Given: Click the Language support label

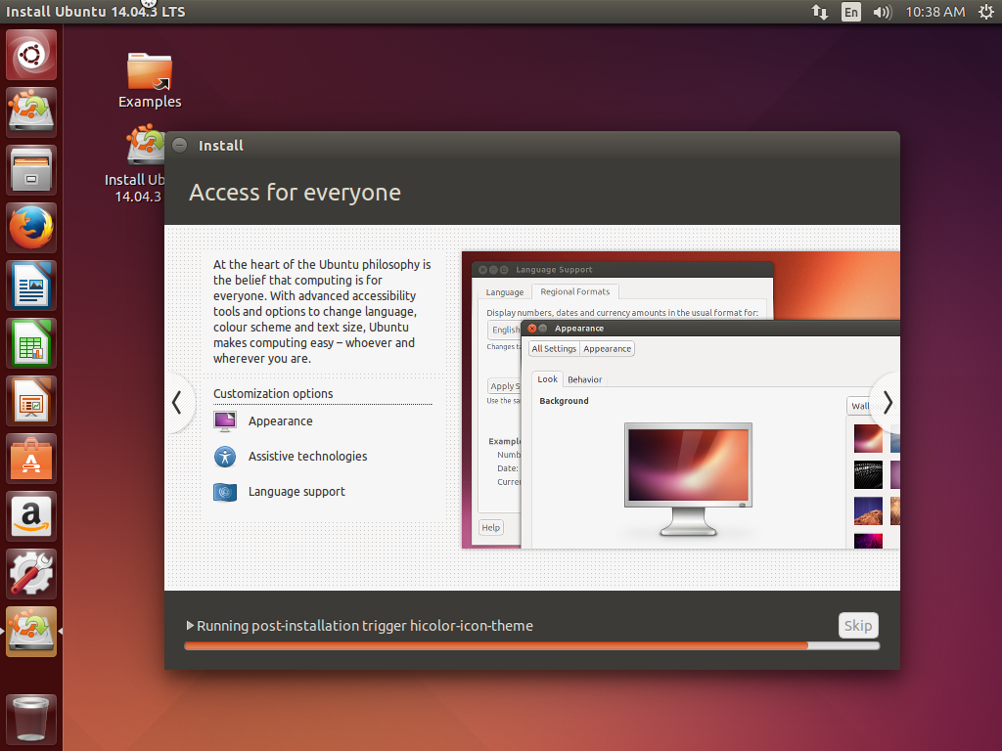Looking at the screenshot, I should click(296, 492).
